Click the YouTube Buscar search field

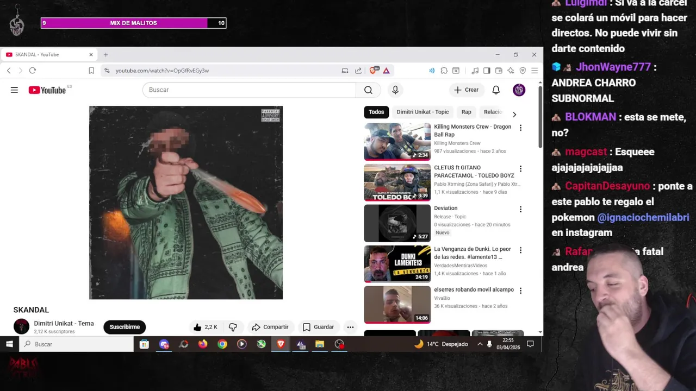(x=249, y=90)
